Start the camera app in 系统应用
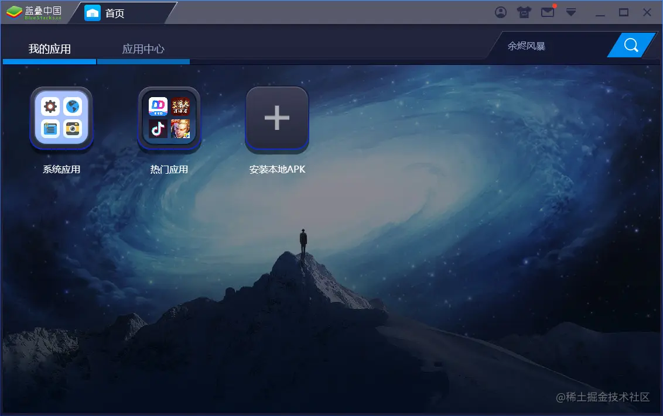The width and height of the screenshot is (663, 416). [72, 128]
